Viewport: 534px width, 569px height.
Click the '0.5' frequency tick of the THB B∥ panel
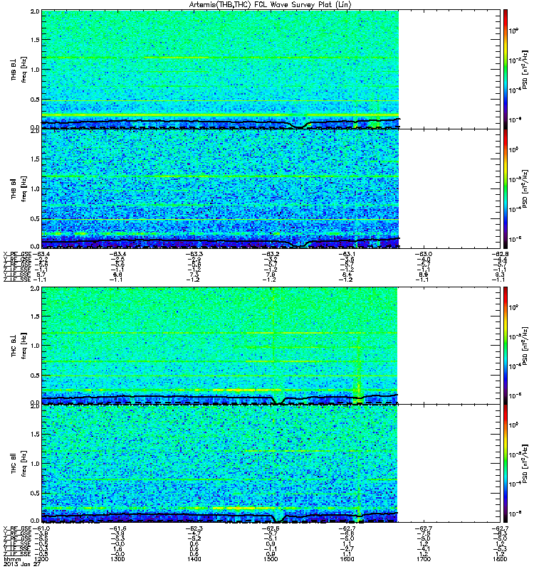(x=35, y=218)
